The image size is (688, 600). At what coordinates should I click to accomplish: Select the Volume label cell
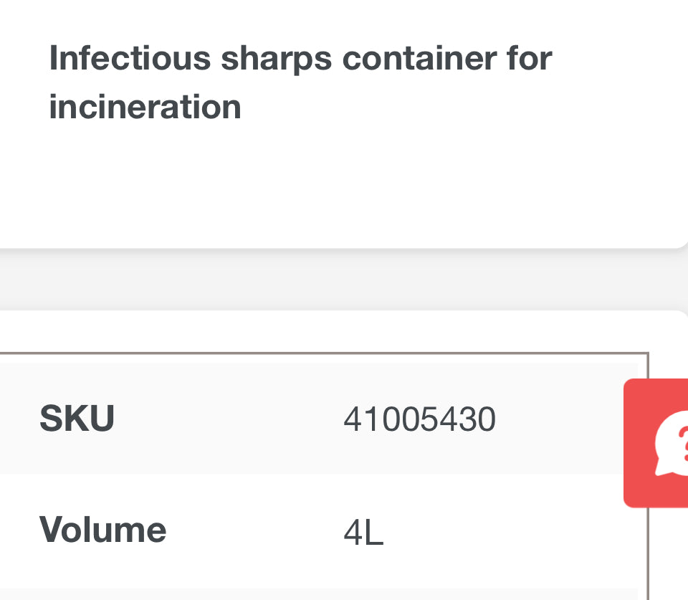[102, 530]
